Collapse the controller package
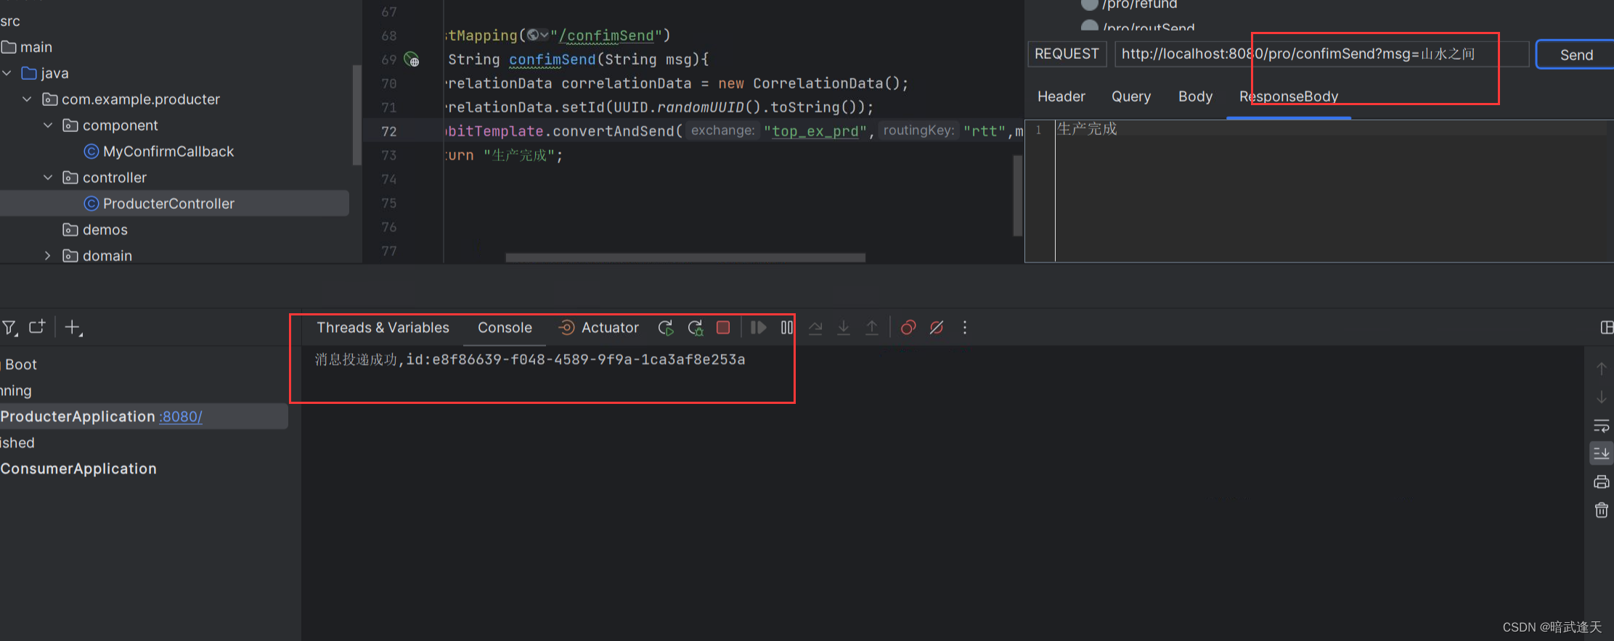The height and width of the screenshot is (641, 1614). [x=48, y=178]
